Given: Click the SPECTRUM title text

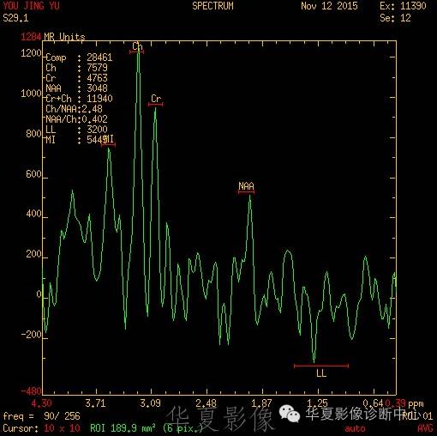Looking at the screenshot, I should point(213,6).
